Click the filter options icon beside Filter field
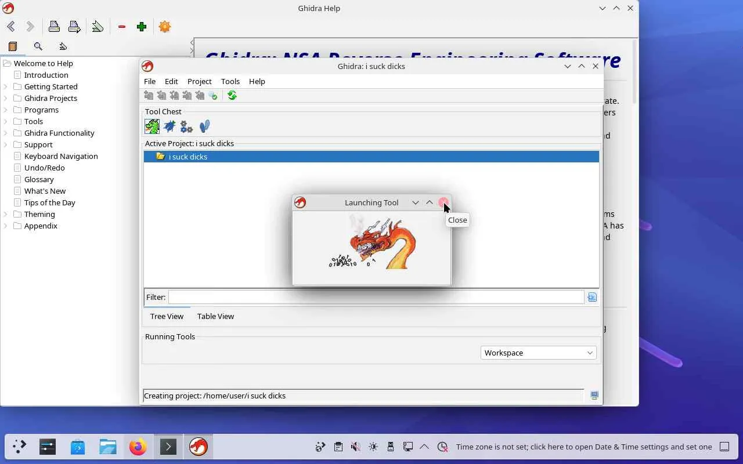The height and width of the screenshot is (464, 743). (592, 297)
